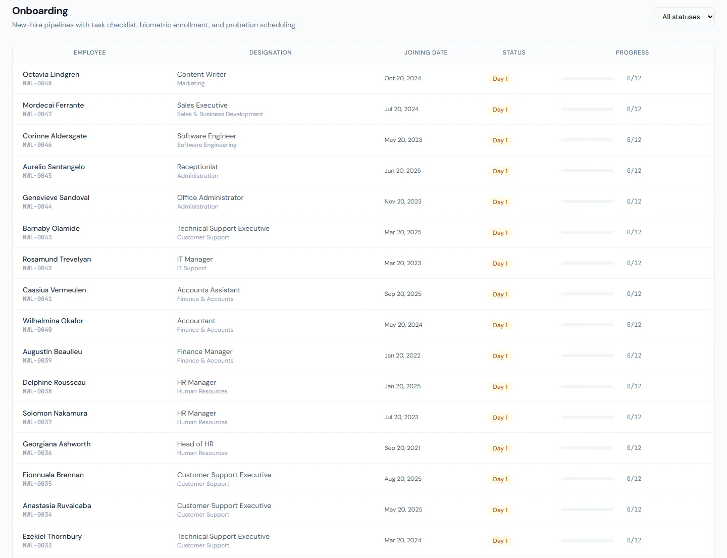This screenshot has width=727, height=558.
Task: Click the IT Manager designation
Action: coord(195,259)
